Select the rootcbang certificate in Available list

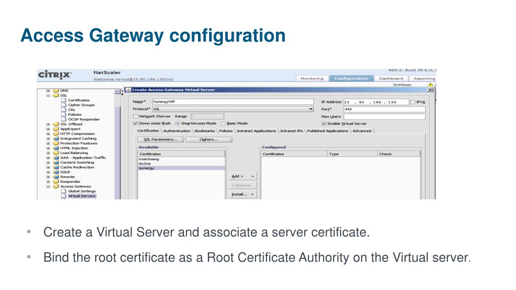(181, 159)
